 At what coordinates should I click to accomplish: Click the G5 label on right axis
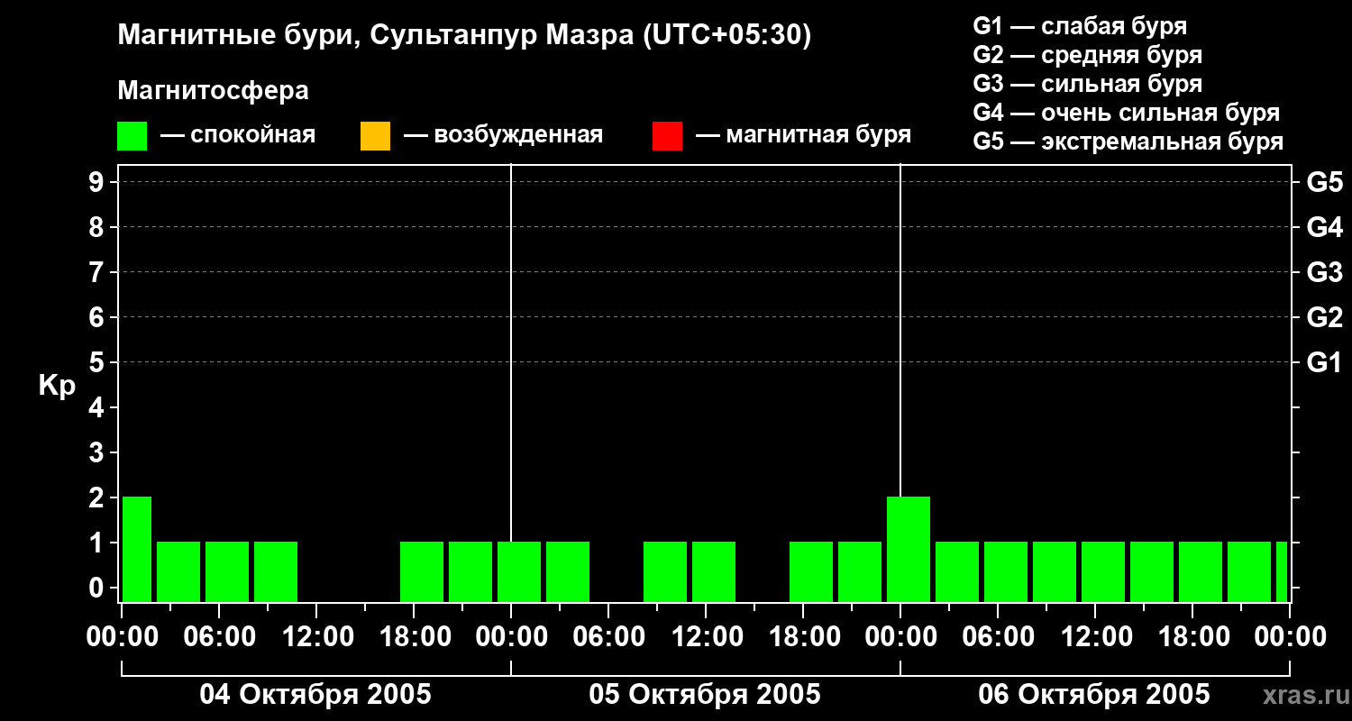tap(1325, 183)
